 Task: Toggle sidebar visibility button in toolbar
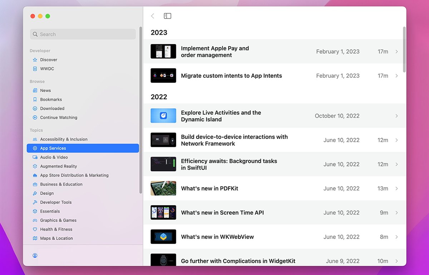pyautogui.click(x=167, y=16)
